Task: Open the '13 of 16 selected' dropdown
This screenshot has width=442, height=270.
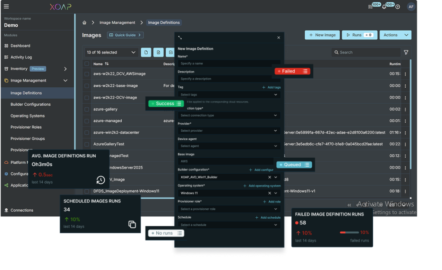Action: (x=110, y=52)
